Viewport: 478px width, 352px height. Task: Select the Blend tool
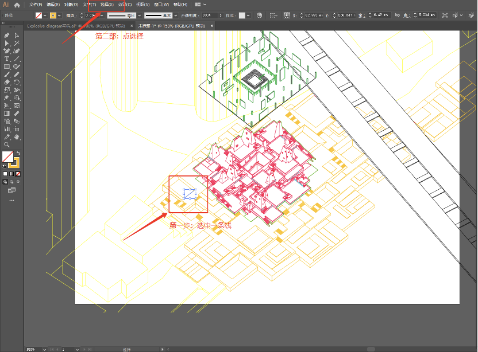17,122
